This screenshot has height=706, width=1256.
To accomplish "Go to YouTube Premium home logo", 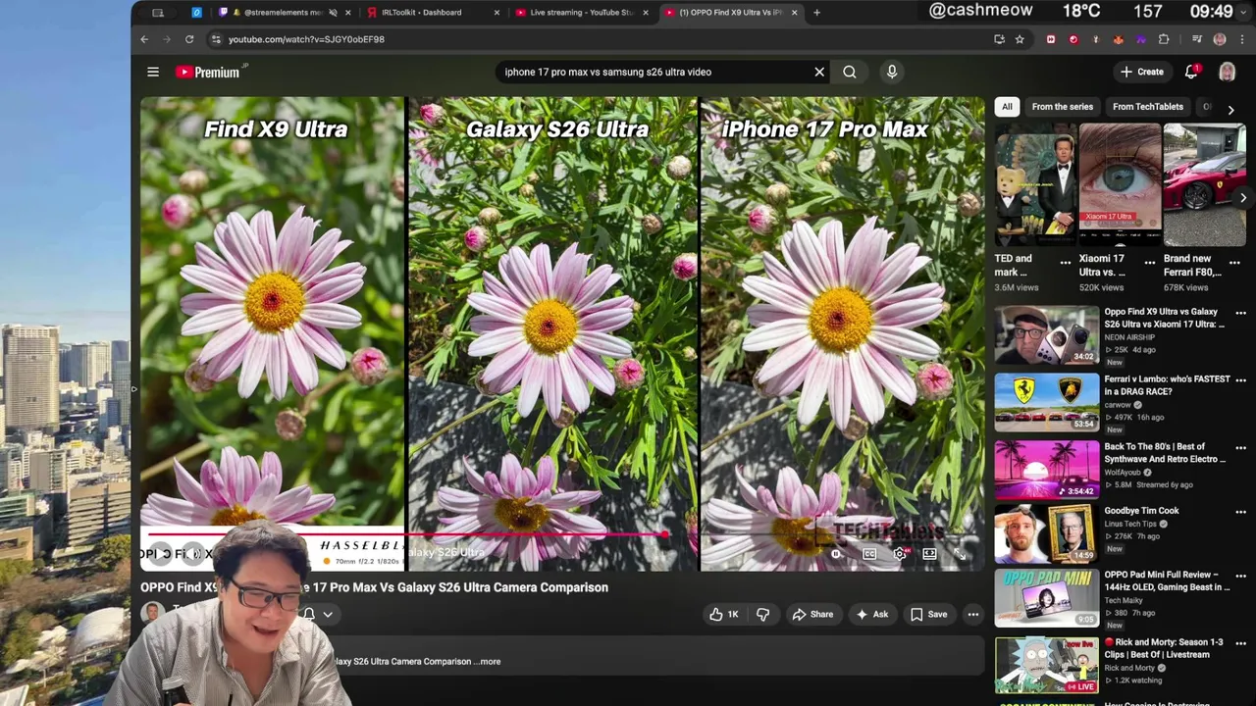I will coord(209,72).
